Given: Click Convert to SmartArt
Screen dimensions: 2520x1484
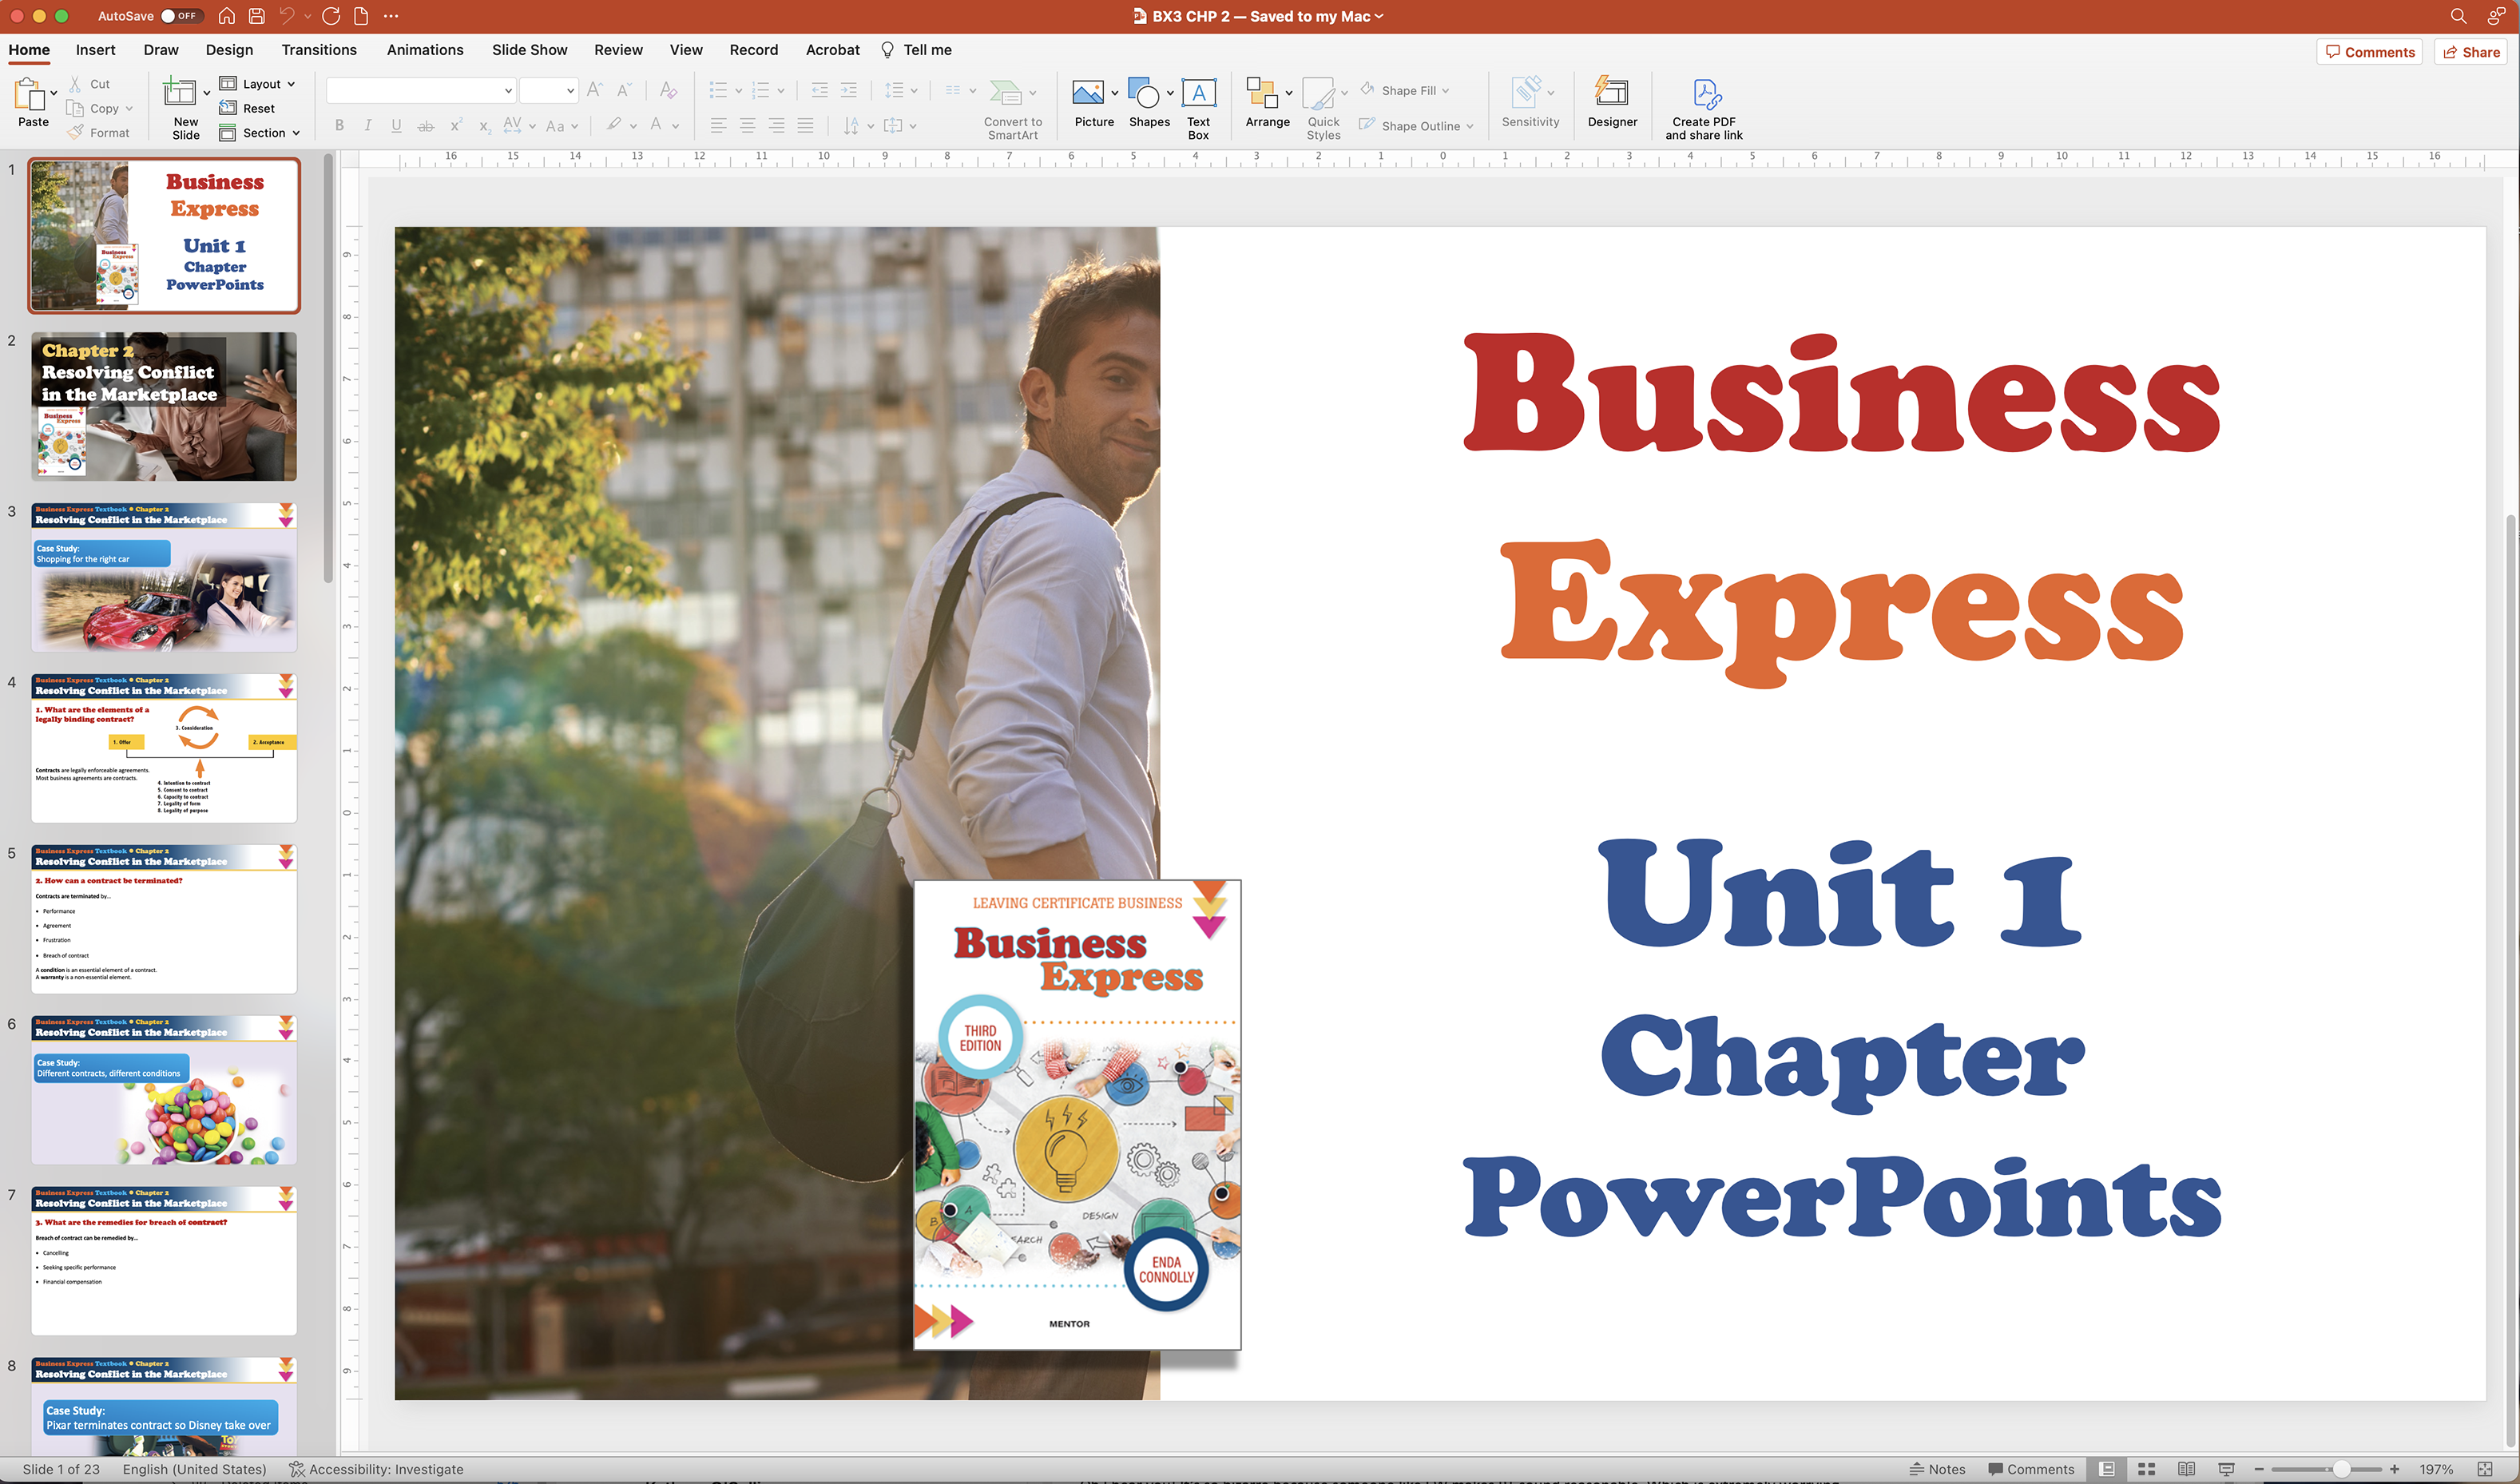Looking at the screenshot, I should pos(1012,109).
